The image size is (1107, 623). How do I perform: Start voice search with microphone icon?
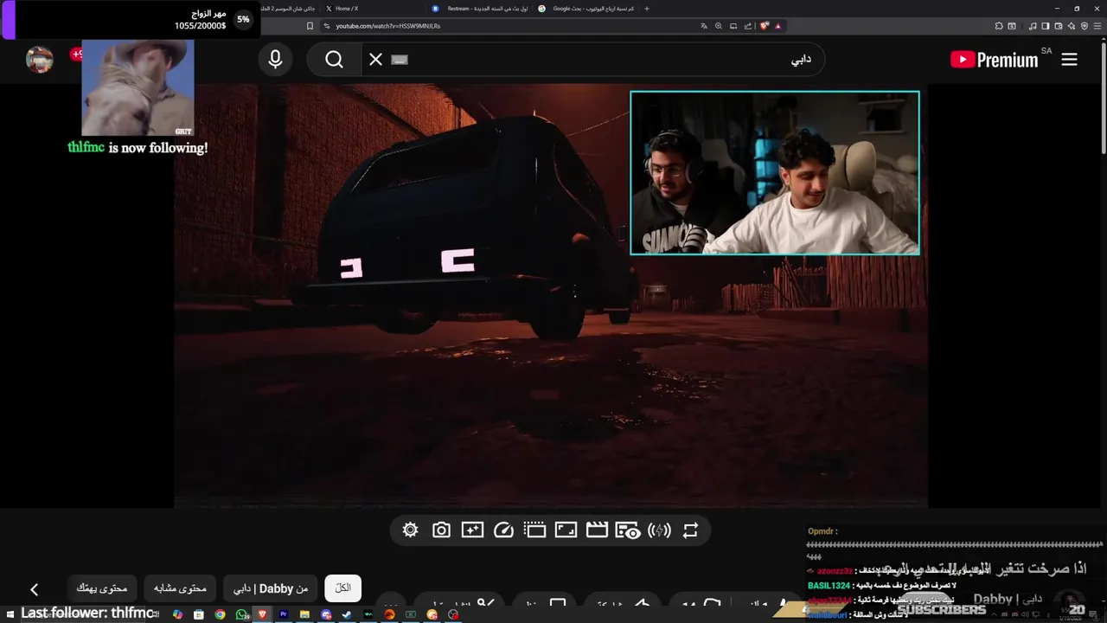point(275,60)
